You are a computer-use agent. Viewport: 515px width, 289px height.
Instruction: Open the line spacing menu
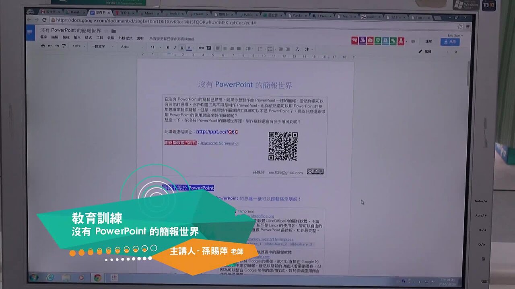click(x=249, y=49)
